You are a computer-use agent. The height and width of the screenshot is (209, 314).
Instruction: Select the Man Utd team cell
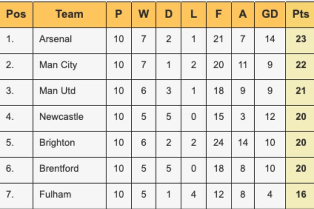[57, 91]
